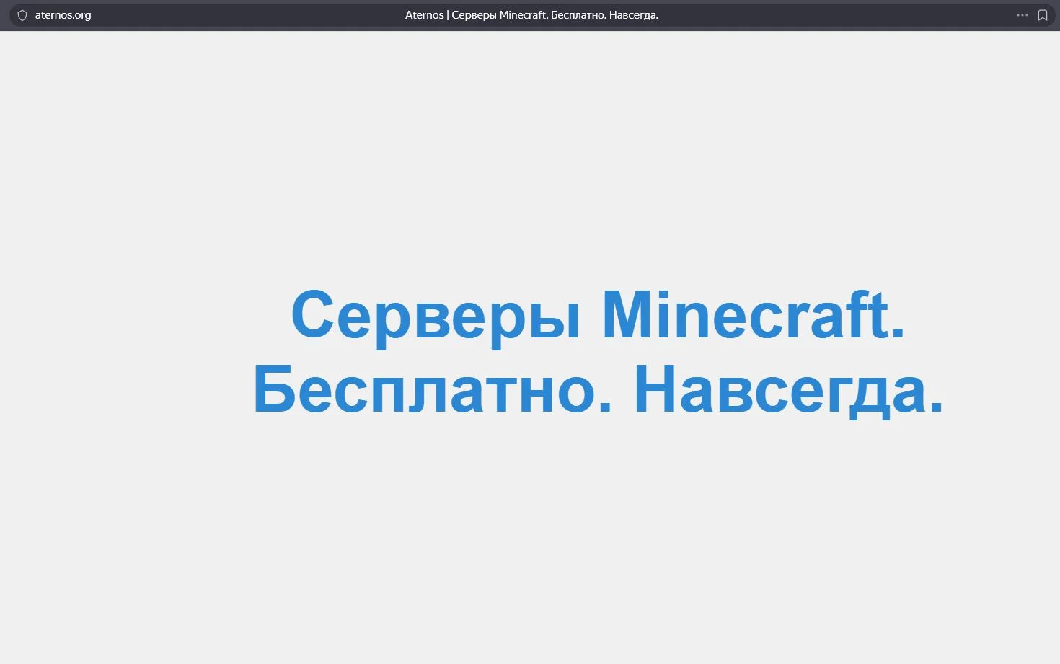The image size is (1060, 664).
Task: Bookmark this page with the bookmark icon
Action: point(1043,15)
